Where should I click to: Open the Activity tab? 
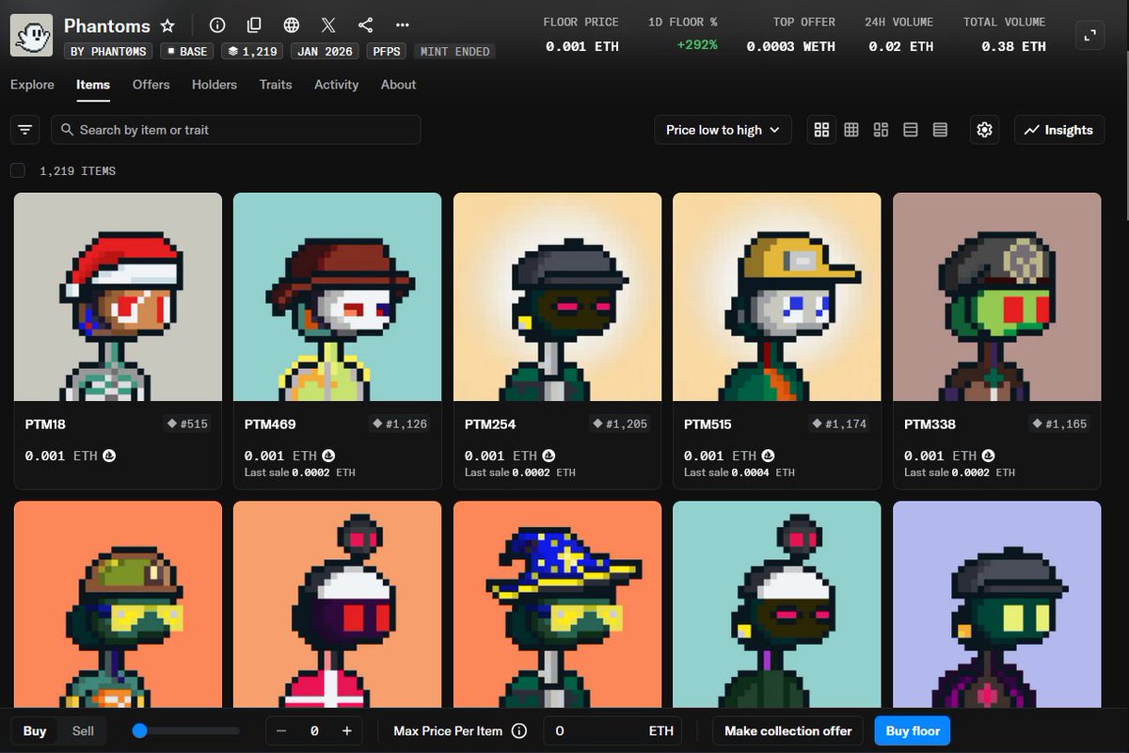[x=337, y=85]
